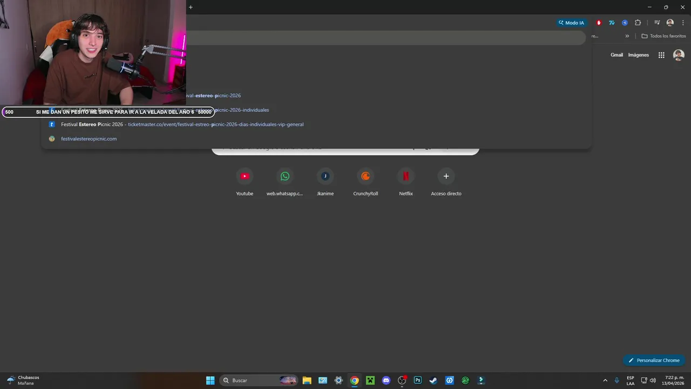
Task: Click the Personalizar Chrome button
Action: coord(654,360)
